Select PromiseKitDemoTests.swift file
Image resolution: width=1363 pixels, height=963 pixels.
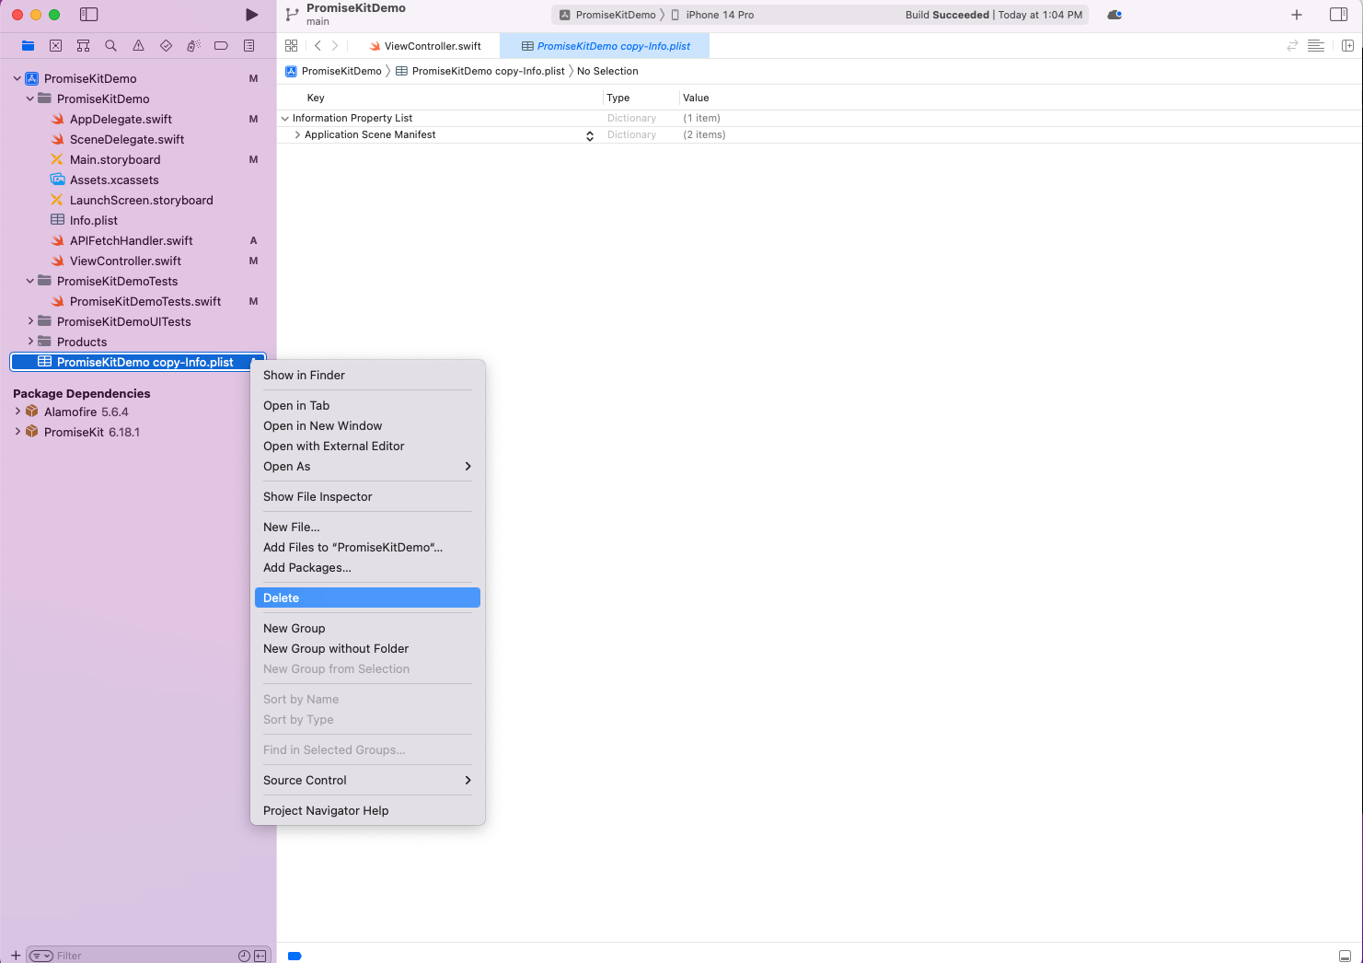click(x=145, y=301)
